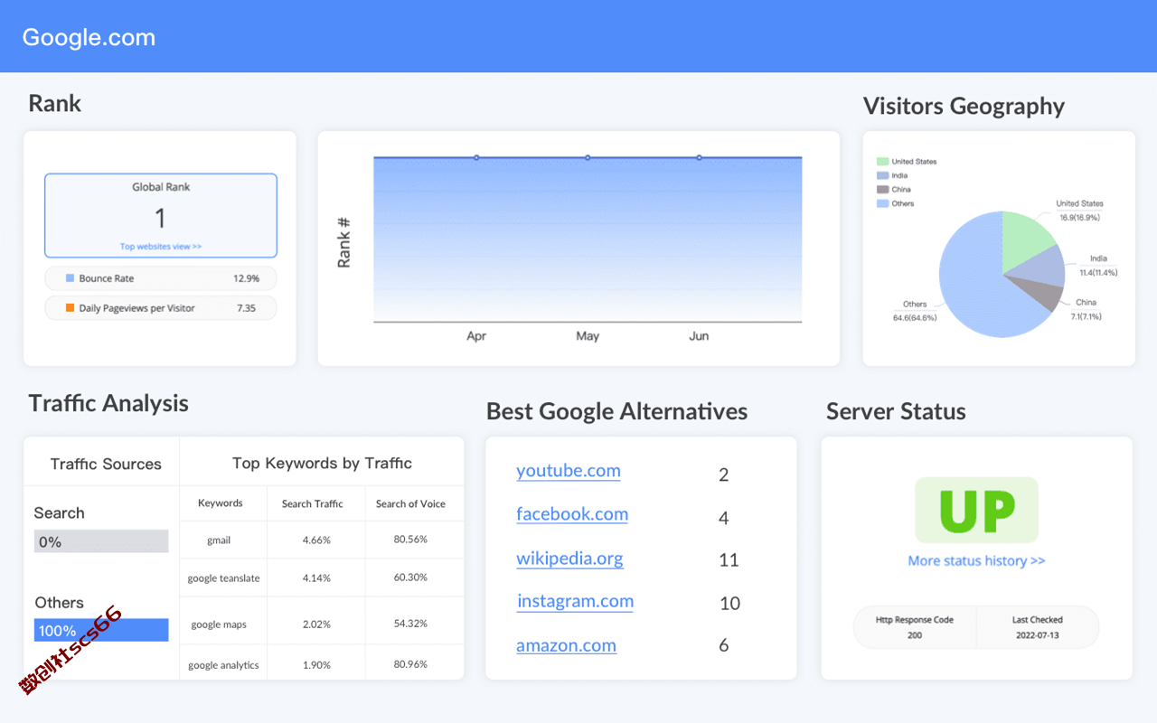Viewport: 1157px width, 723px height.
Task: Click the Last Checked 2022-07-13 cell
Action: [1038, 627]
